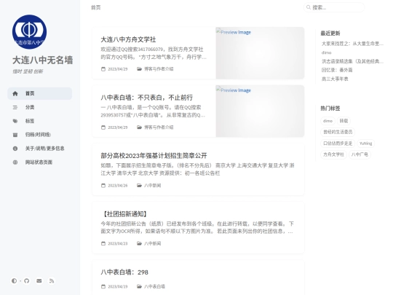Click the info circle icon for 关于
The image size is (393, 295).
pos(15,149)
